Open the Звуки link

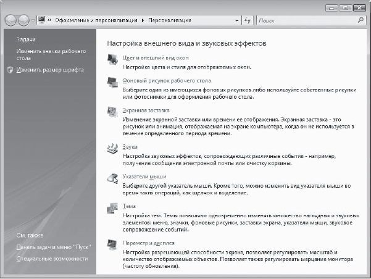pos(130,147)
